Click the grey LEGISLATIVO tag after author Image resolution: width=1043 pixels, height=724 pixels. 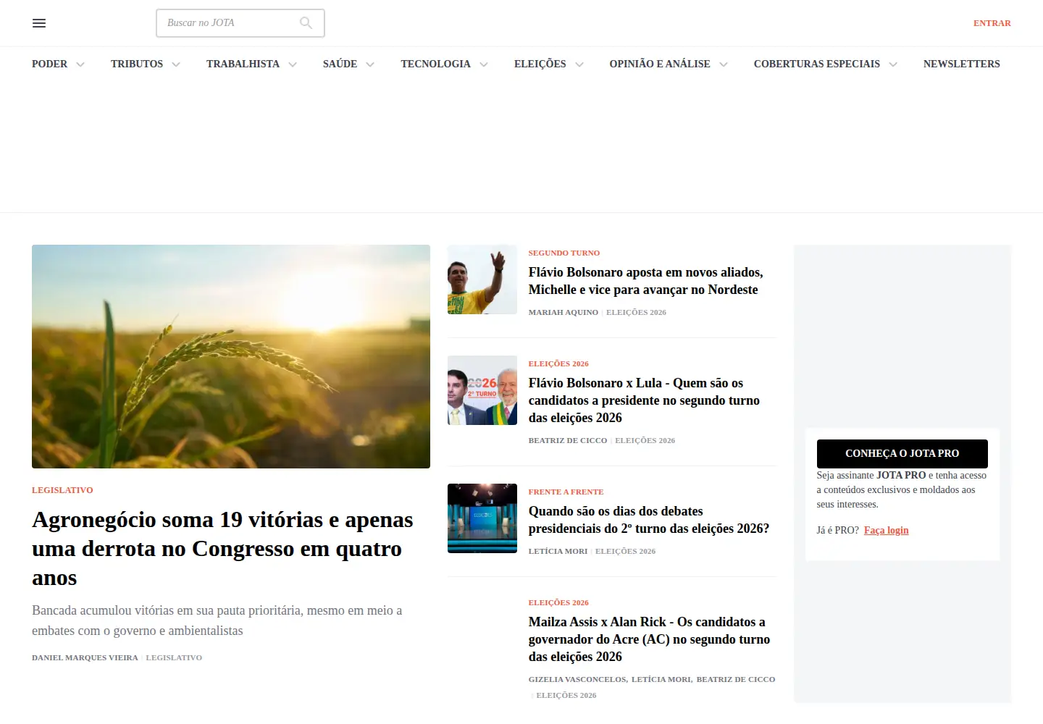click(x=174, y=657)
